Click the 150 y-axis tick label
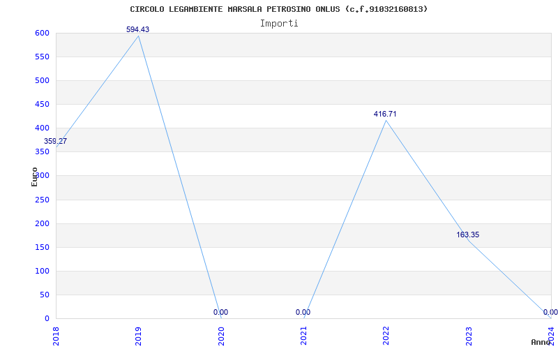This screenshot has height=349, width=558. pos(42,248)
